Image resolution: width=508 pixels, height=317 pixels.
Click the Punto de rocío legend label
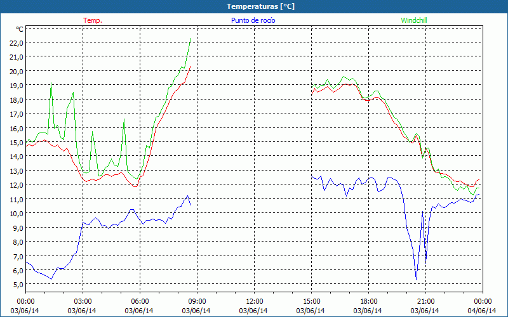pyautogui.click(x=253, y=20)
